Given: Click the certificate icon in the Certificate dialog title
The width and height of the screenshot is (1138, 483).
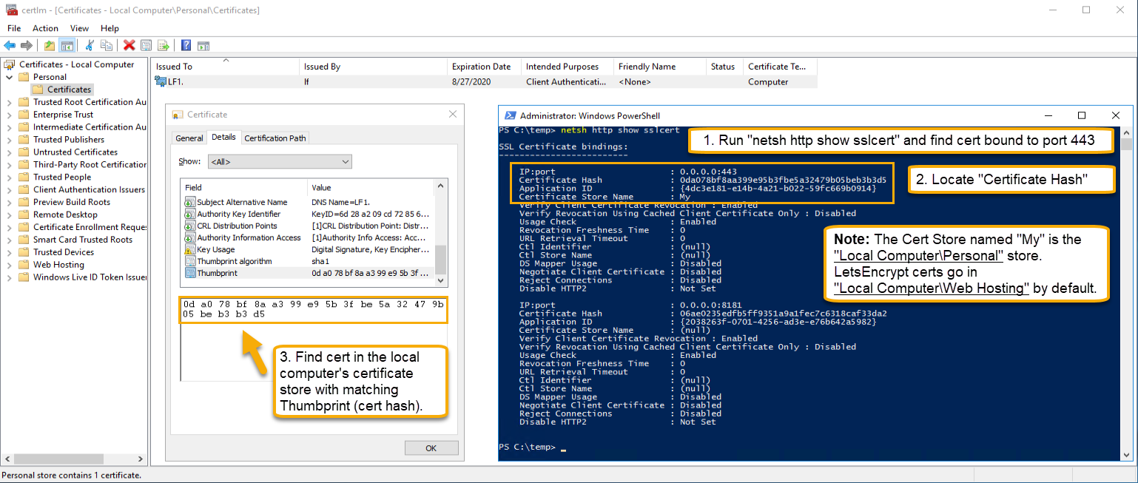Looking at the screenshot, I should tap(178, 115).
